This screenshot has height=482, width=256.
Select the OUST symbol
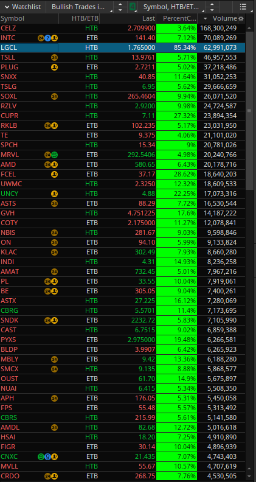click(10, 379)
